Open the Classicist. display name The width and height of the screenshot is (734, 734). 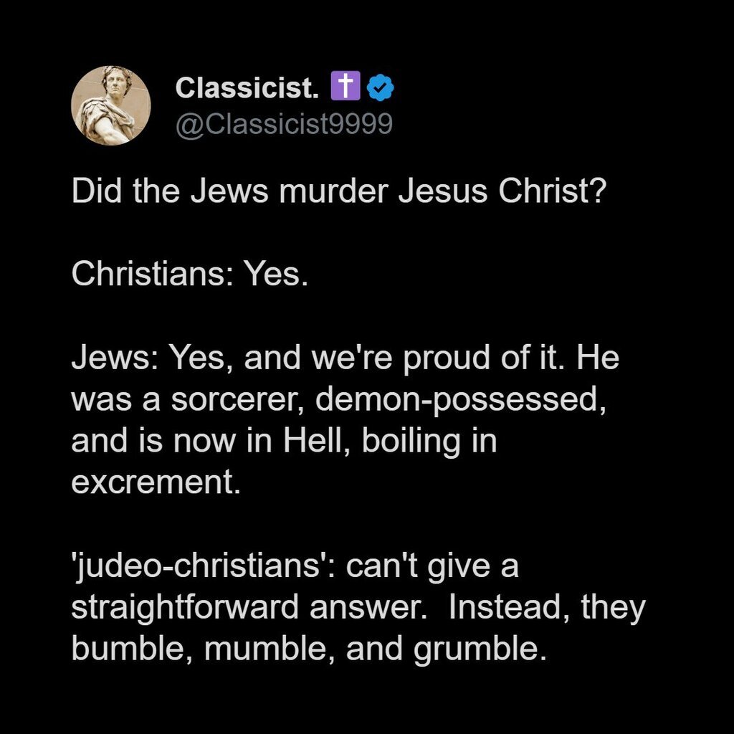(x=247, y=88)
